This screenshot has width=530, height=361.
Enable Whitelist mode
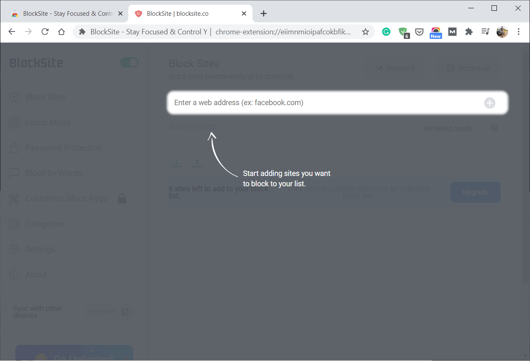[415, 129]
